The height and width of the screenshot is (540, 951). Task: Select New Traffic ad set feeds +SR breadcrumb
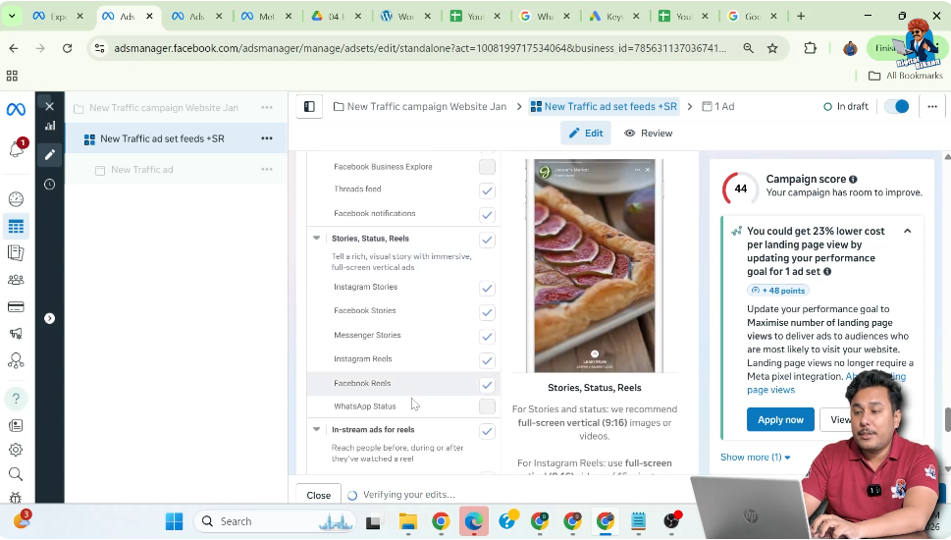pyautogui.click(x=605, y=107)
